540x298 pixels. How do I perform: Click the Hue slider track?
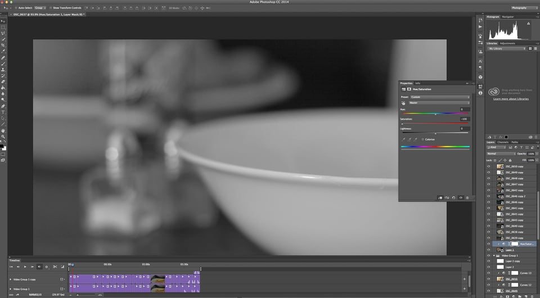pos(435,113)
